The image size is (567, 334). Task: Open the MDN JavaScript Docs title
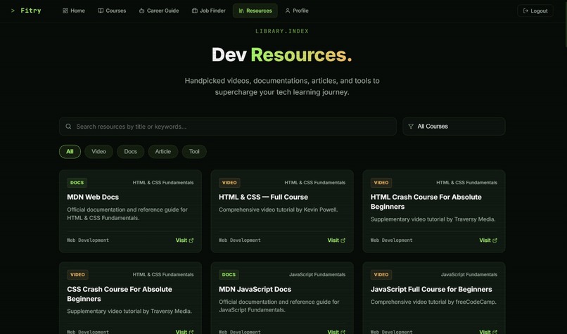coord(255,289)
